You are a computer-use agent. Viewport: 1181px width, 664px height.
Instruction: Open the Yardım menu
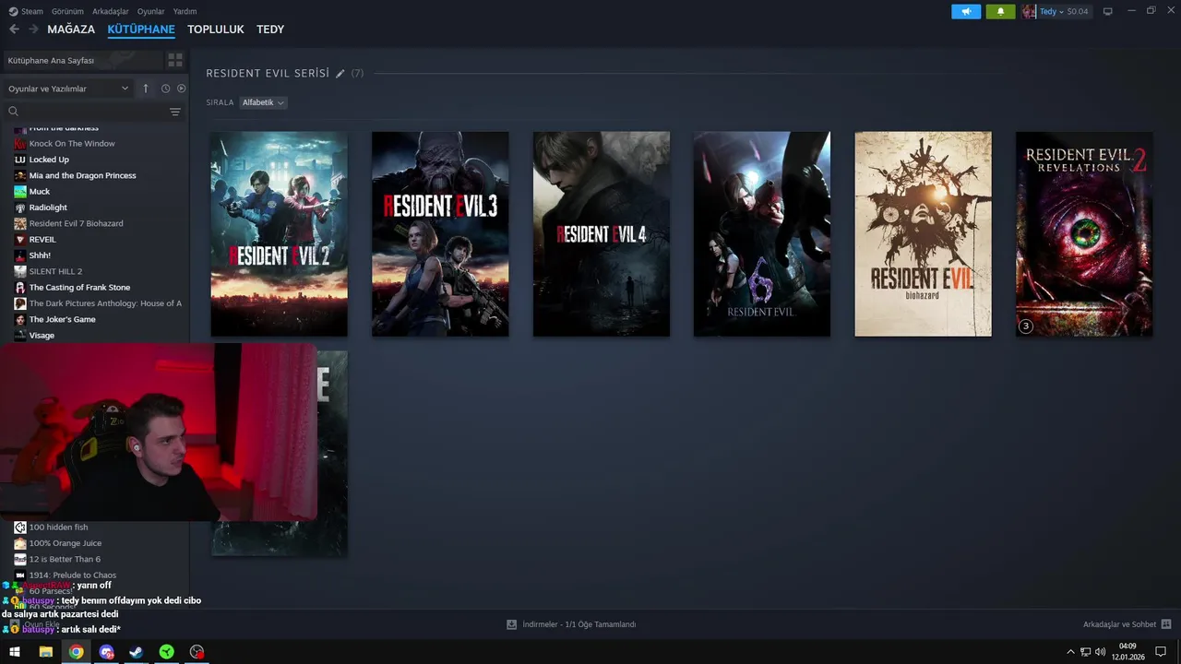185,11
